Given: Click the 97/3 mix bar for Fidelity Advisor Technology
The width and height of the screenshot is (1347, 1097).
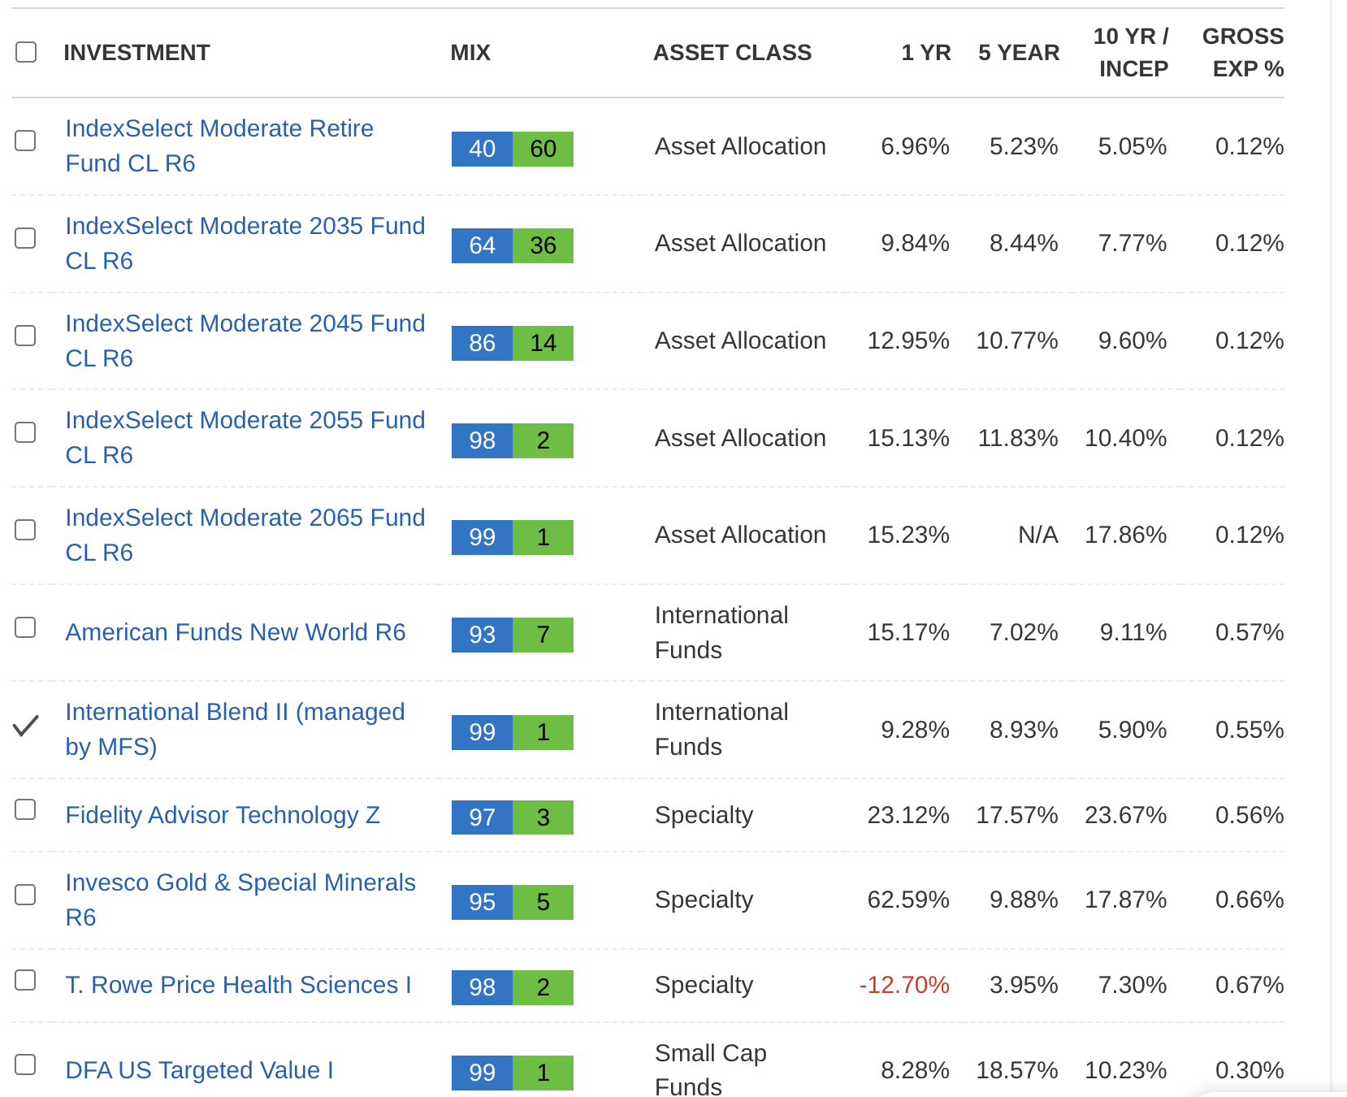Looking at the screenshot, I should (513, 817).
